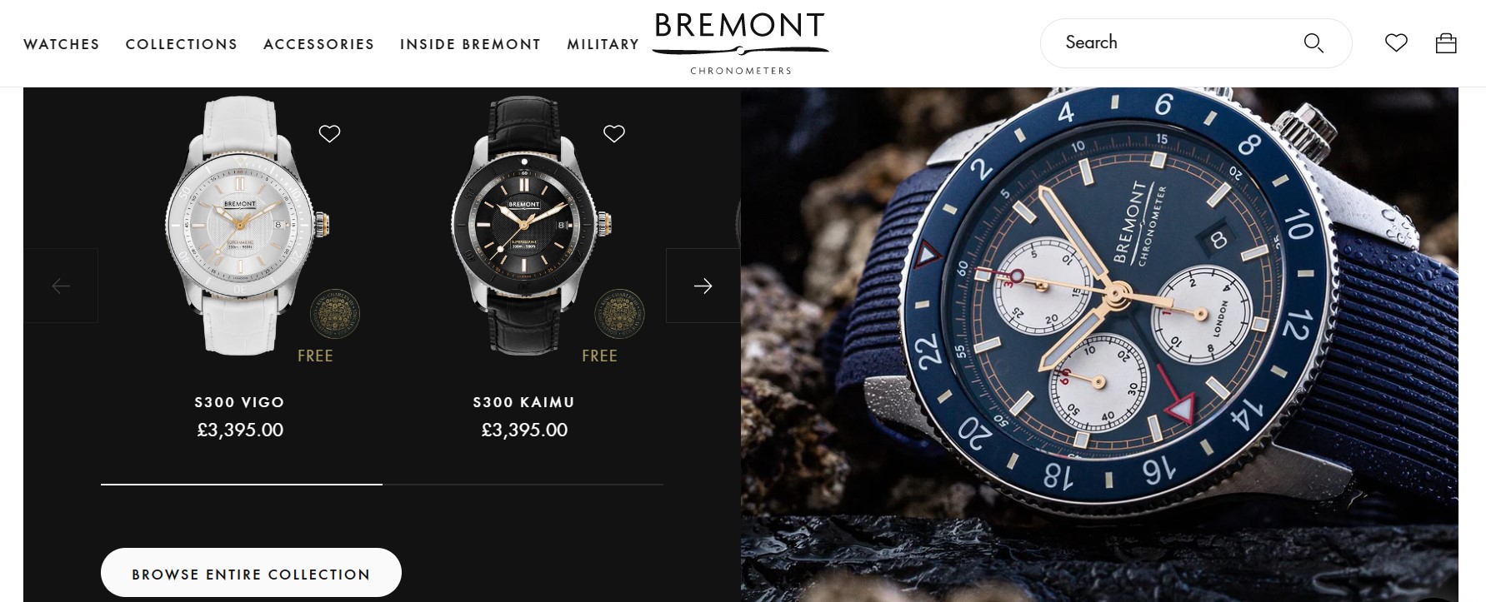1486x602 pixels.
Task: Open the shopping bag icon
Action: 1446,42
